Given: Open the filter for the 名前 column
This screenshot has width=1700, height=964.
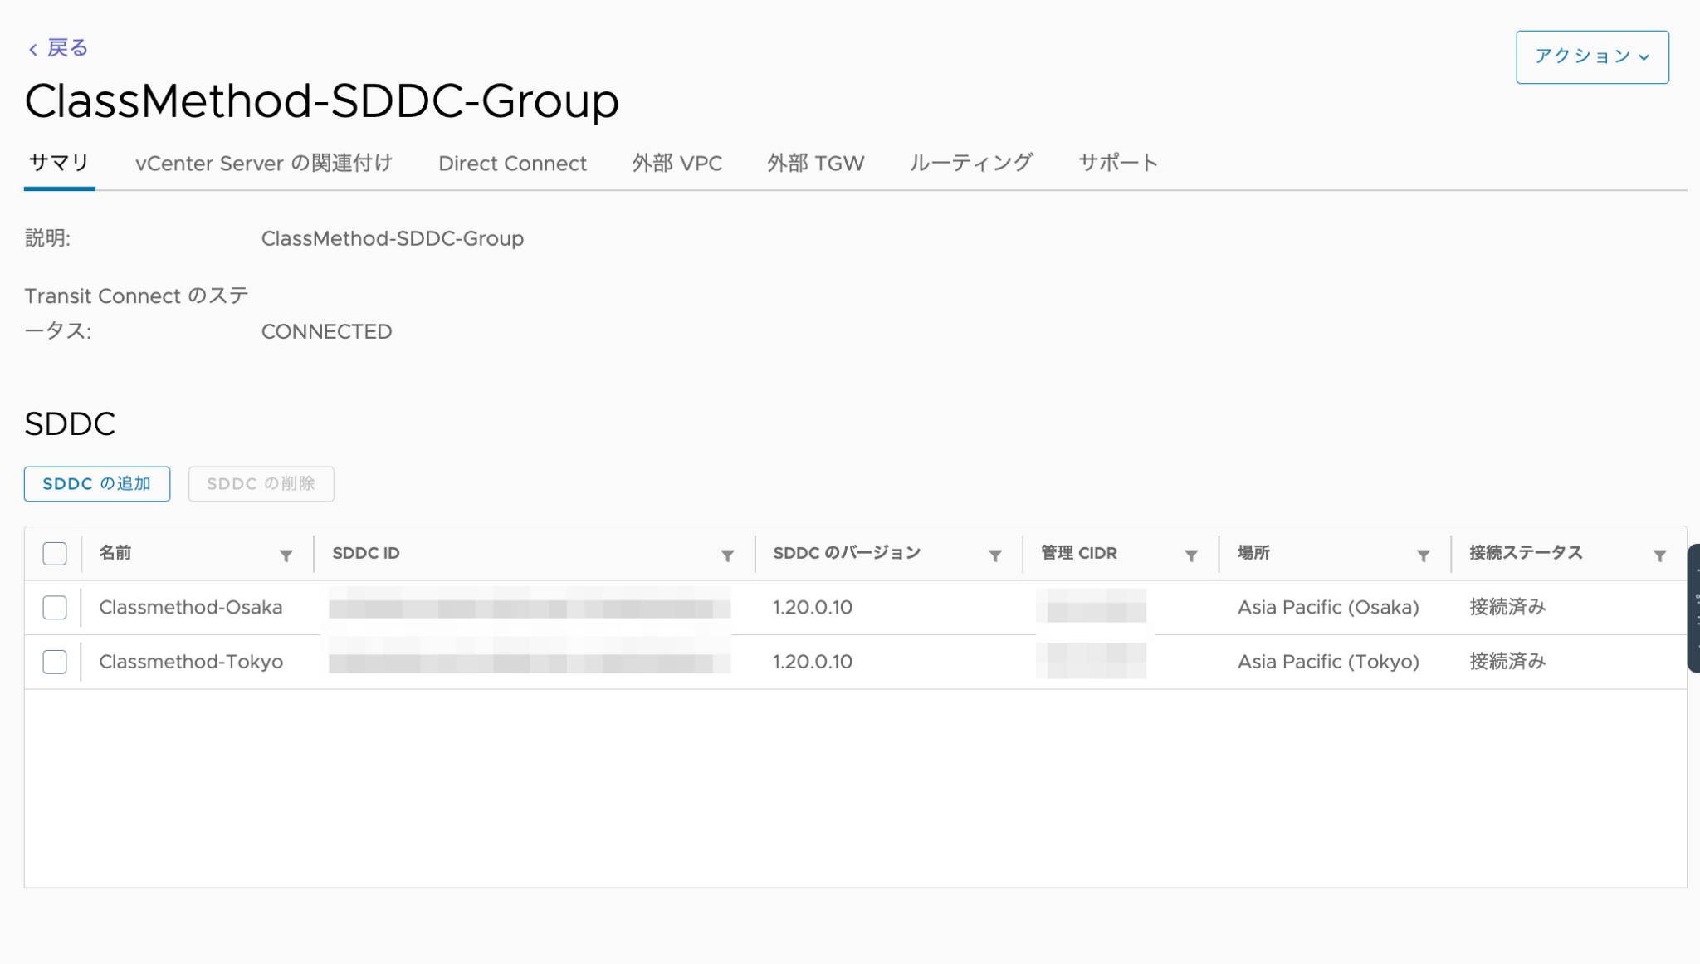Looking at the screenshot, I should coord(286,555).
